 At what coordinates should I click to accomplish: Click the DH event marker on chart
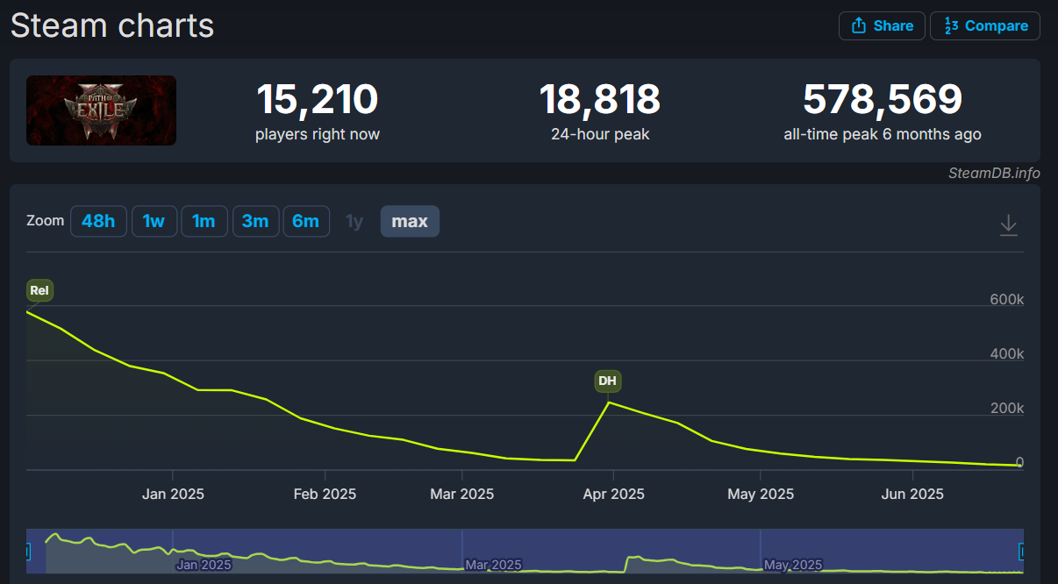click(x=607, y=381)
